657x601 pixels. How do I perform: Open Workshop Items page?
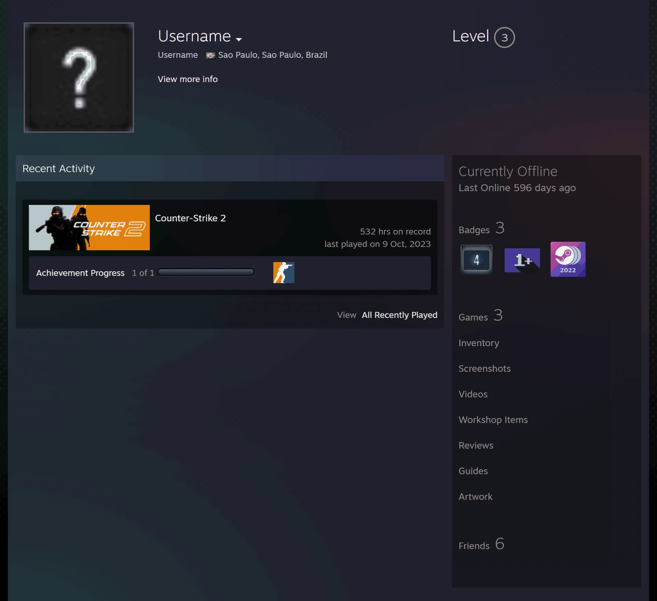(x=493, y=420)
